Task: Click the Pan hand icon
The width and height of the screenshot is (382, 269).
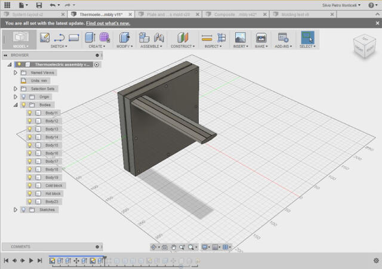Action: [x=173, y=248]
